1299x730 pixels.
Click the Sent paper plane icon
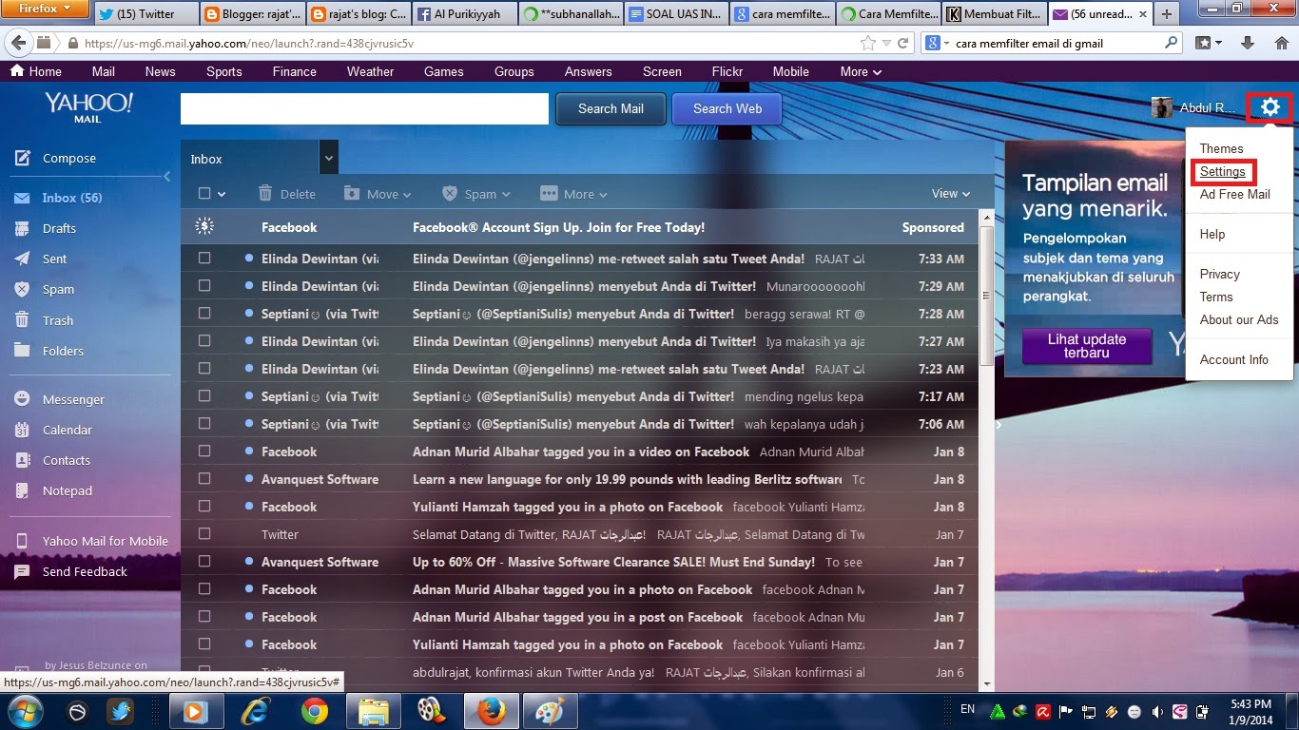point(22,259)
